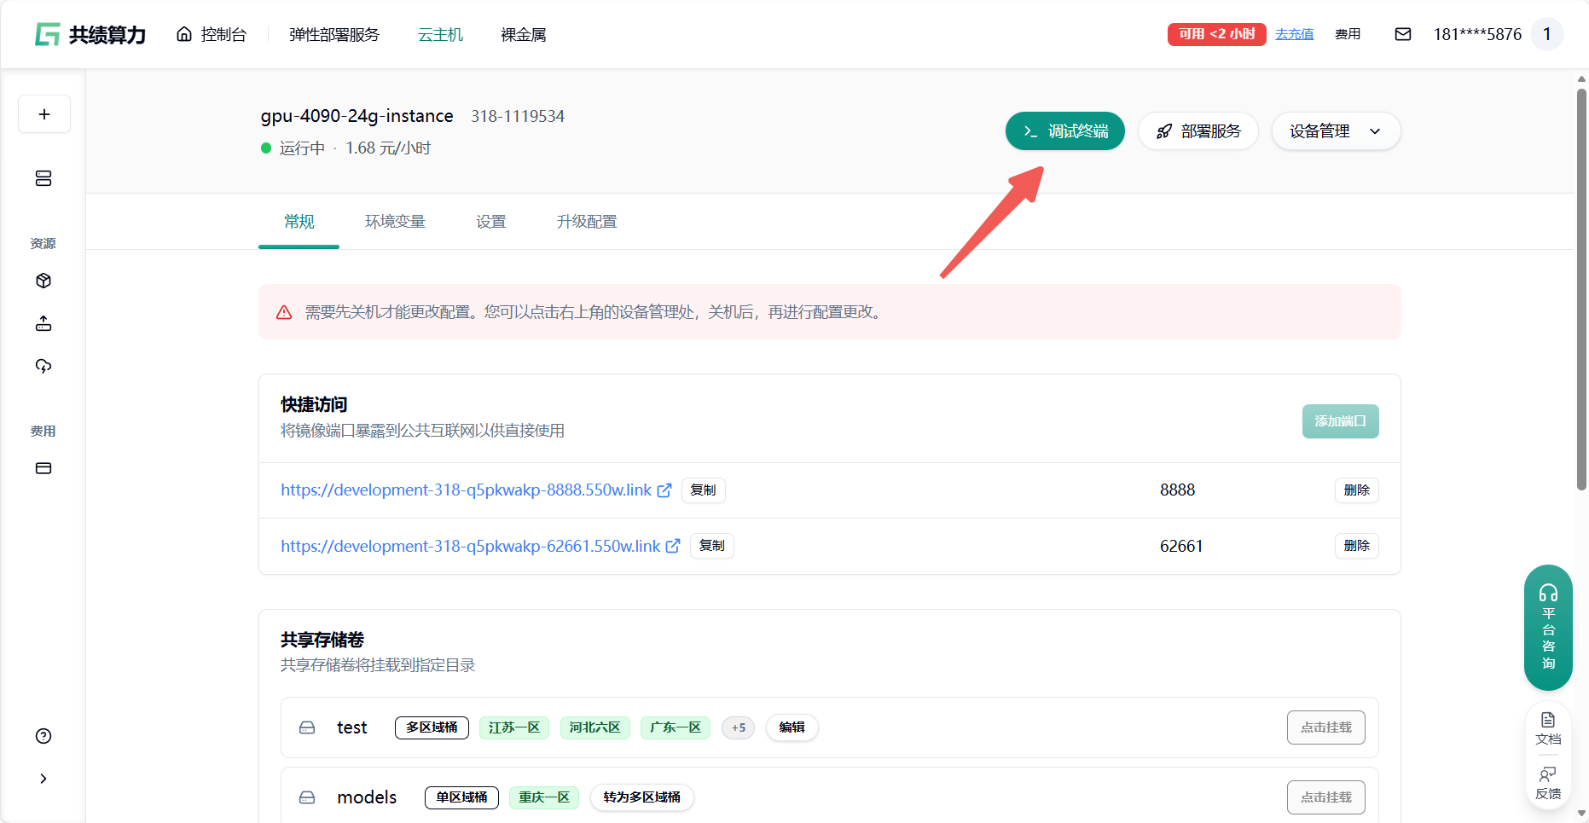Open the server instances sidebar icon

[43, 178]
